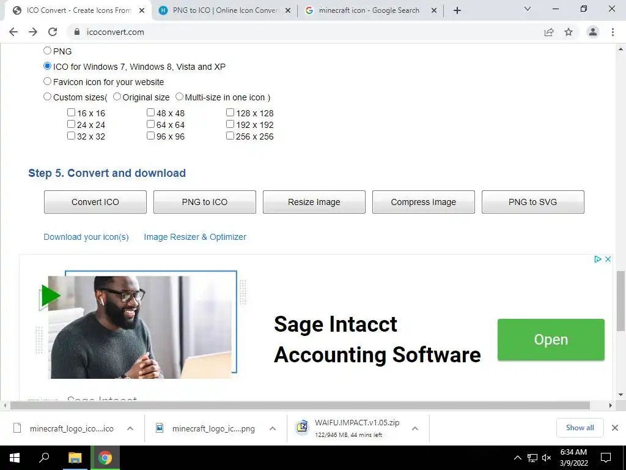This screenshot has width=626, height=470.
Task: Click the PNG to ICO button
Action: [205, 202]
